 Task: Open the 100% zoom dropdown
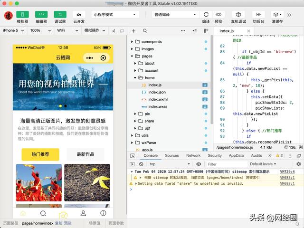point(40,30)
